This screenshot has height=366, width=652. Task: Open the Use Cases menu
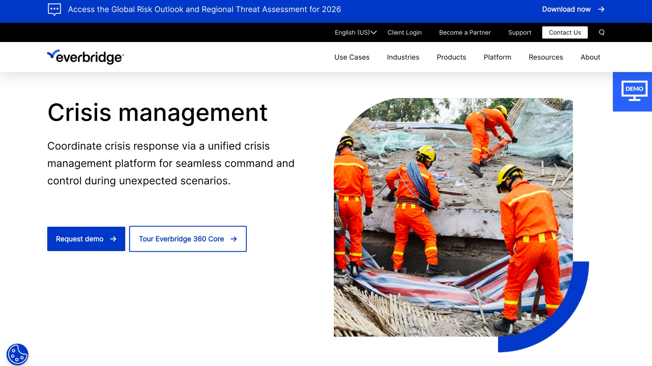click(352, 57)
